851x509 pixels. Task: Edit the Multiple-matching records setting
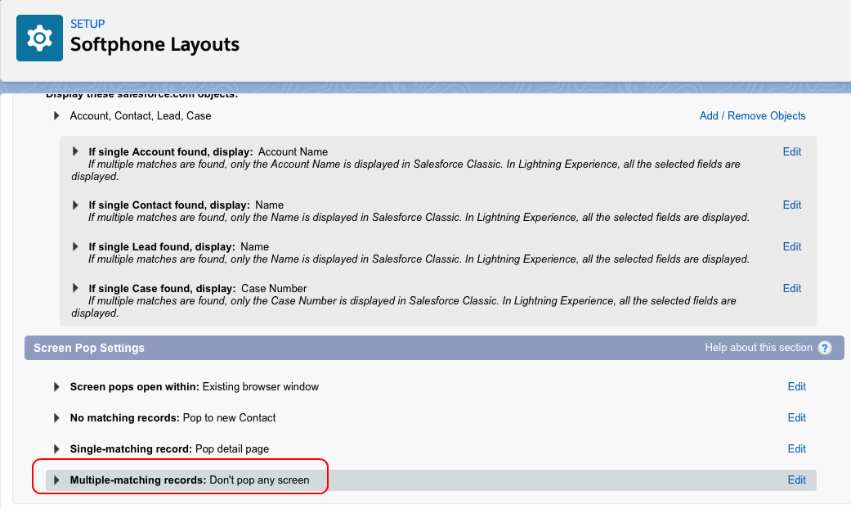click(797, 480)
